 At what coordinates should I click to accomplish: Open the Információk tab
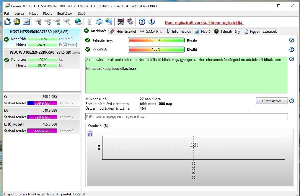click(x=178, y=31)
